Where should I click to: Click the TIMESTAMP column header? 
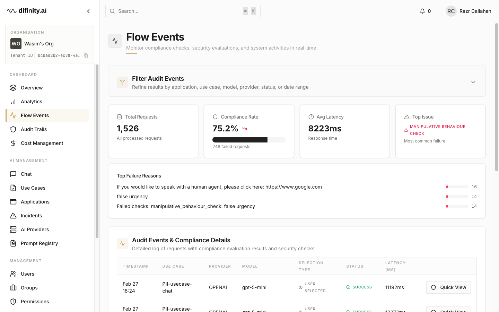pos(135,266)
